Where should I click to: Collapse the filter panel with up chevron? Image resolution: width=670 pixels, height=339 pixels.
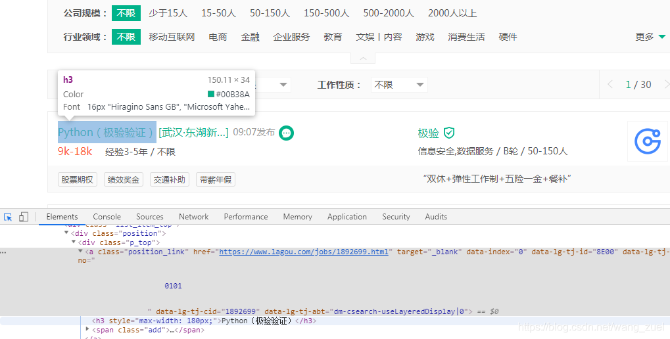tap(363, 58)
